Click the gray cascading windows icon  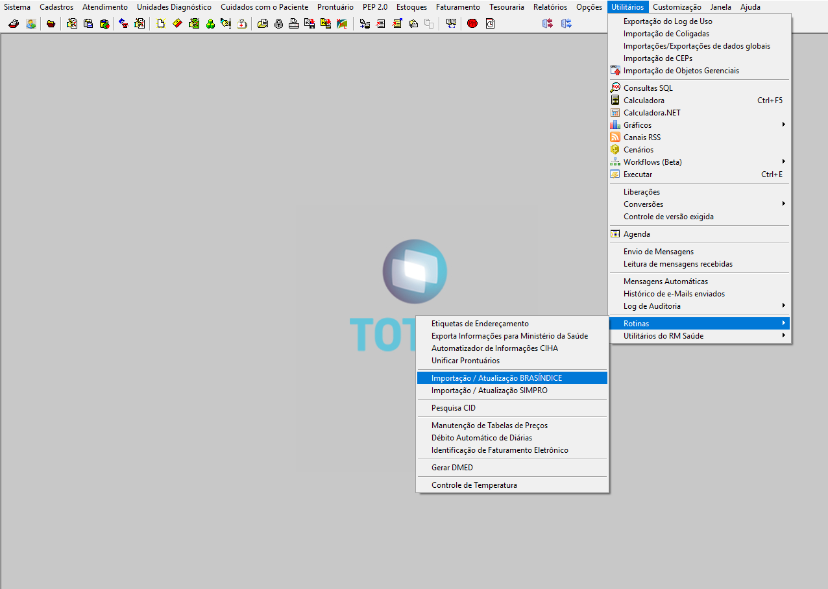point(429,24)
